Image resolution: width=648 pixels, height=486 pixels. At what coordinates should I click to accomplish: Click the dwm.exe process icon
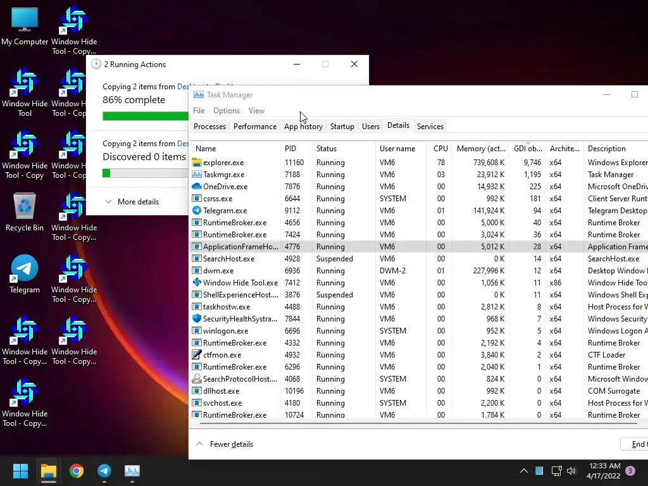(197, 271)
